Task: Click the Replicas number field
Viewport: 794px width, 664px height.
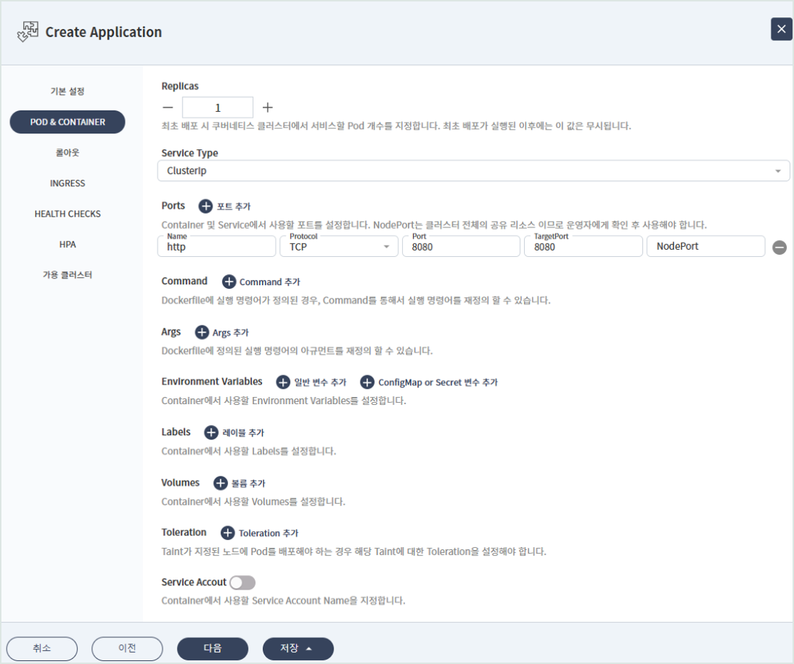Action: tap(218, 108)
